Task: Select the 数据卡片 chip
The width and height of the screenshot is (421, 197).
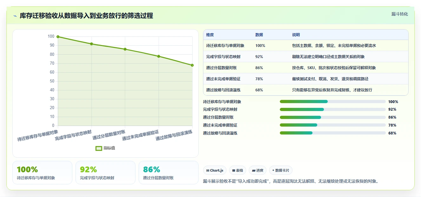Action: point(281,170)
